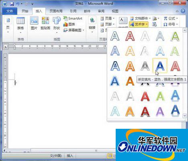This screenshot has width=188, height=161.
Task: Choose the orange fill WordArt style in bottom row
Action: 130,111
